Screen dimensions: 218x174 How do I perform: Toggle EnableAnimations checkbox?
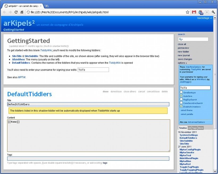pyautogui.click(x=181, y=106)
